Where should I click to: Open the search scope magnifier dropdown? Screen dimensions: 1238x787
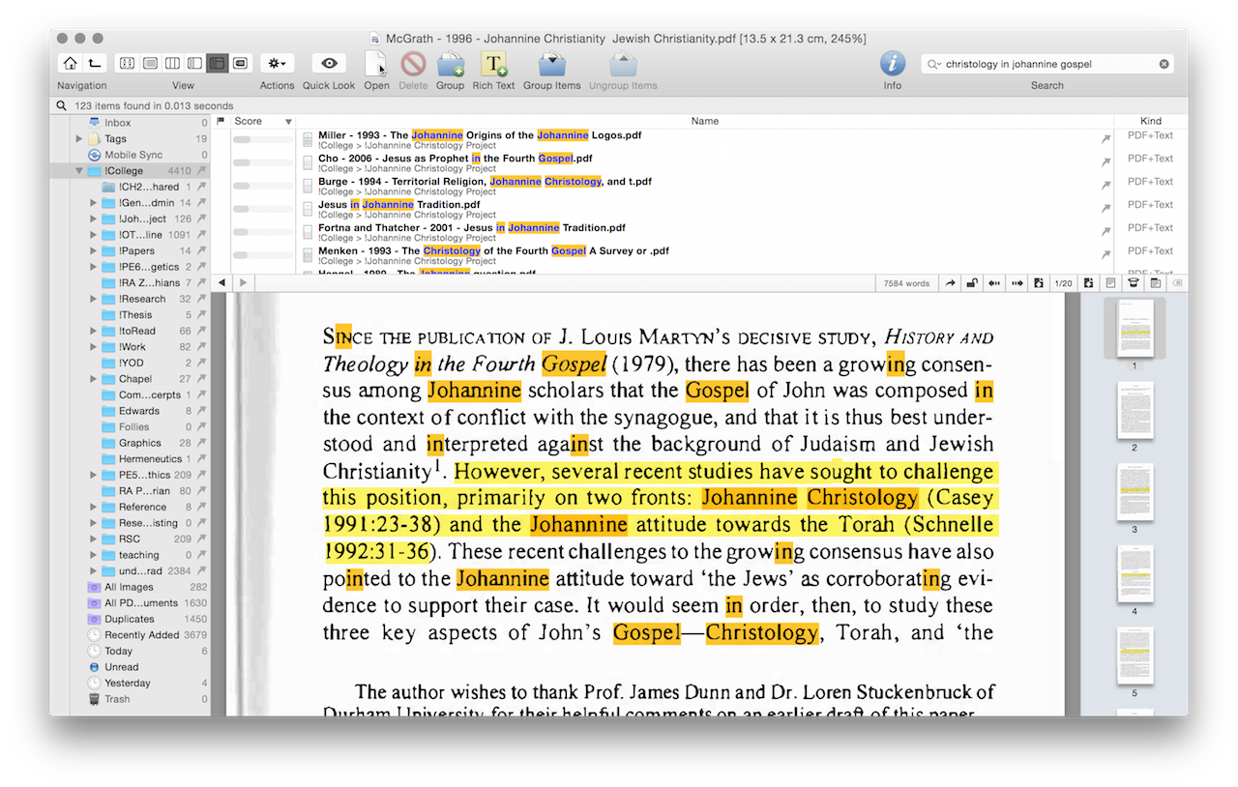tap(934, 65)
